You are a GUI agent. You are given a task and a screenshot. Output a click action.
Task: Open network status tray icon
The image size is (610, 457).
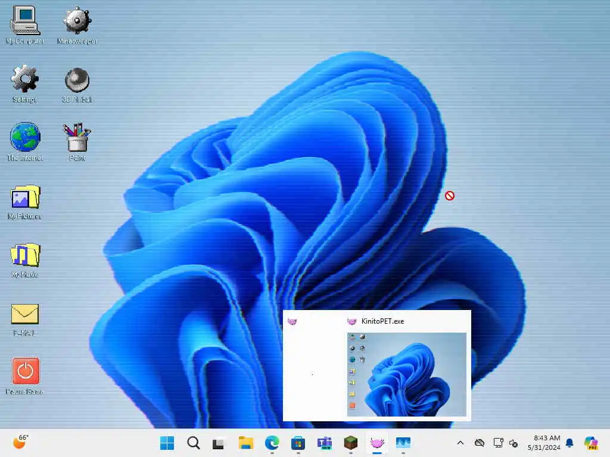pyautogui.click(x=498, y=443)
